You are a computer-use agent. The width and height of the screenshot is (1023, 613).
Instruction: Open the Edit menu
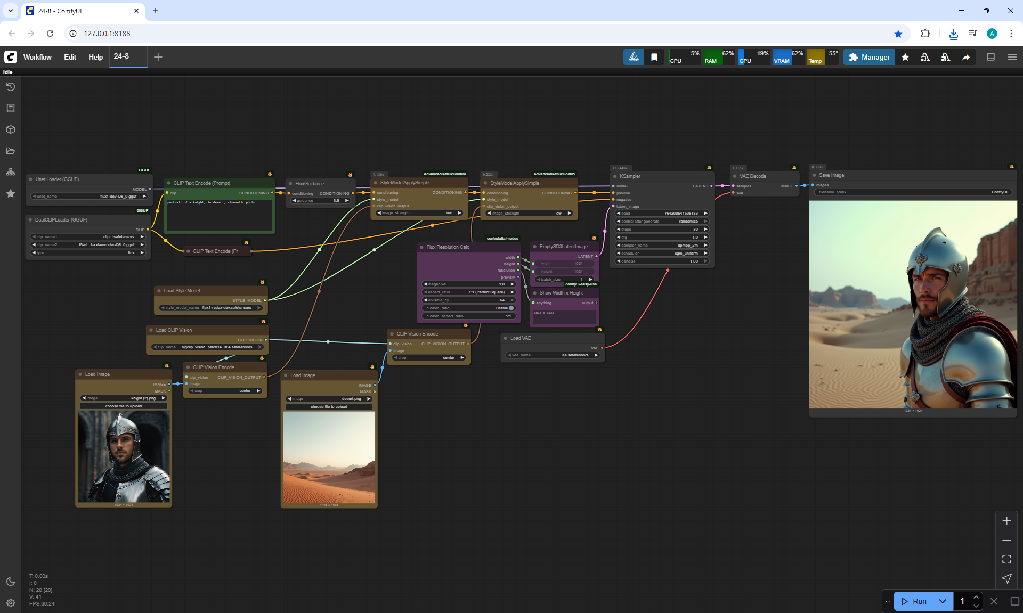[70, 57]
